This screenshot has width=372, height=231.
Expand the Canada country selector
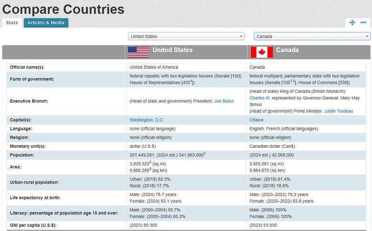click(x=312, y=36)
